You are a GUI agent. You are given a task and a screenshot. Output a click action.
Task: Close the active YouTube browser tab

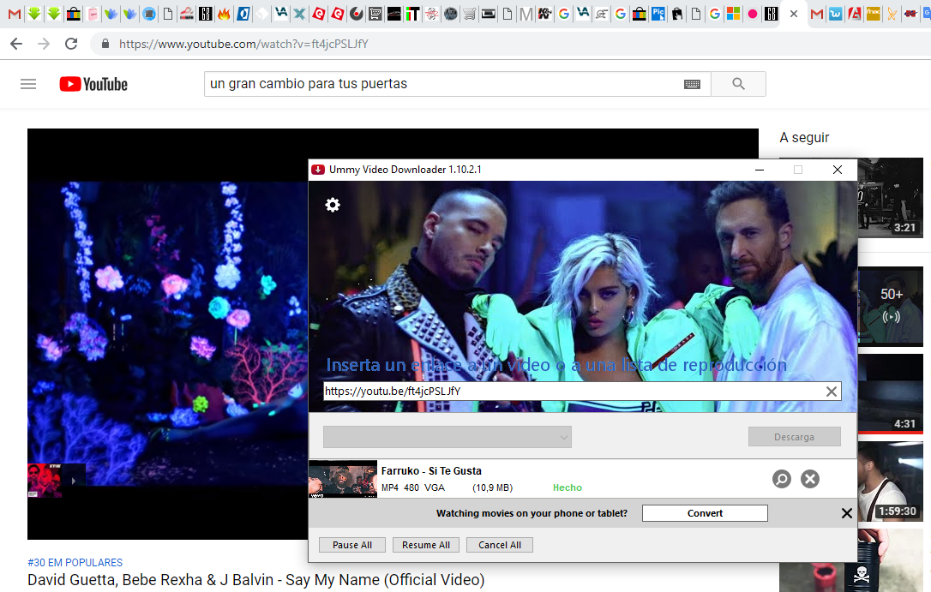click(x=793, y=14)
